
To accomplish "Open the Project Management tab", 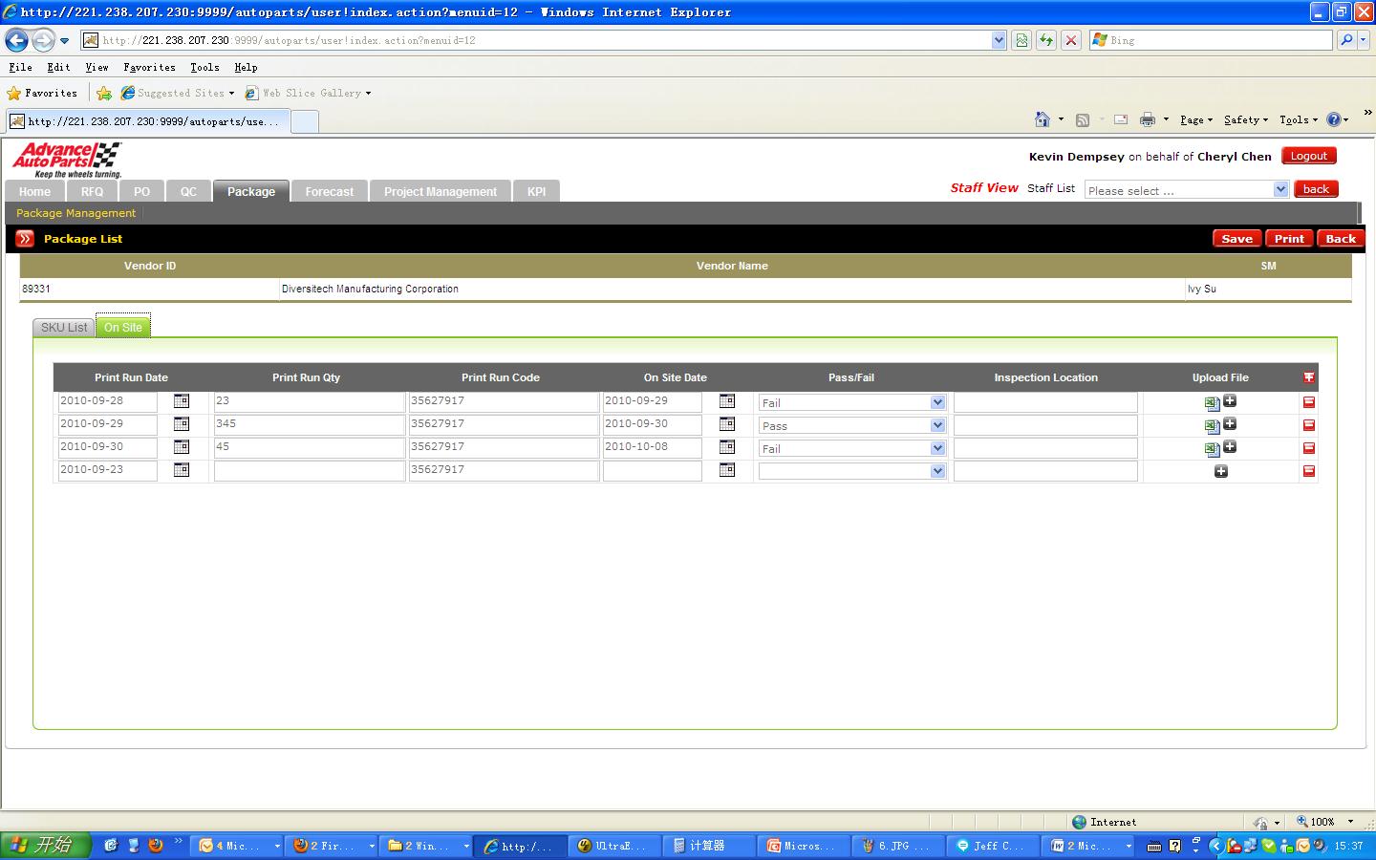I will (440, 191).
